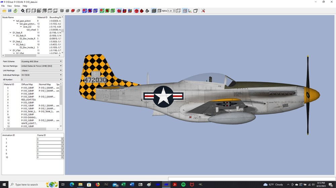Click the open folder toolbar icon
The width and height of the screenshot is (336, 188).
coord(4,11)
